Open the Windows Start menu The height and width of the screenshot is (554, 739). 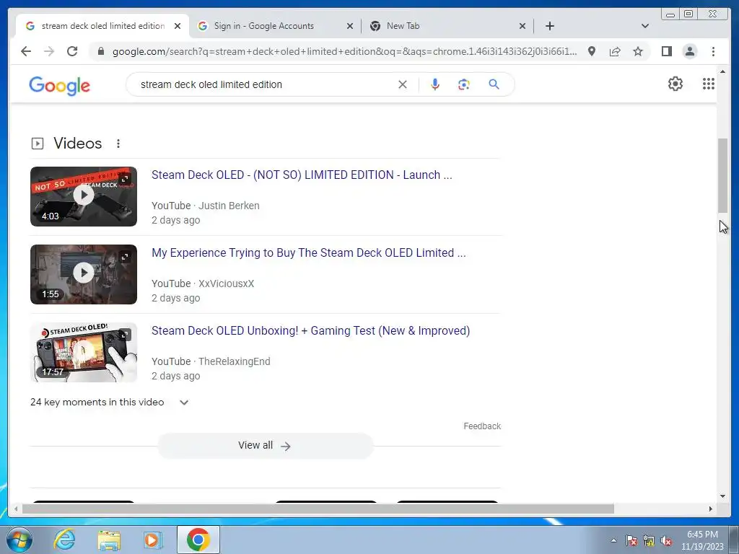pos(19,540)
